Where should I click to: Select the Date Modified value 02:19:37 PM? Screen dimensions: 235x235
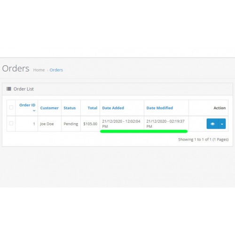165,124
